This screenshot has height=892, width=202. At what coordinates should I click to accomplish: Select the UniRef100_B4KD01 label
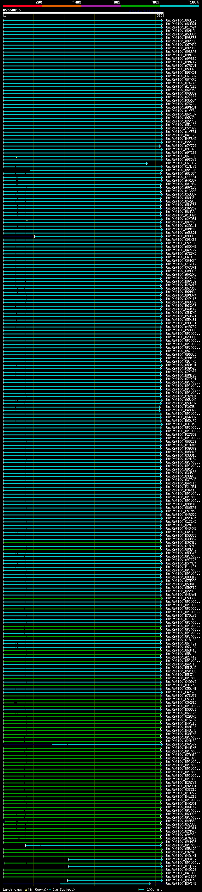[181, 803]
